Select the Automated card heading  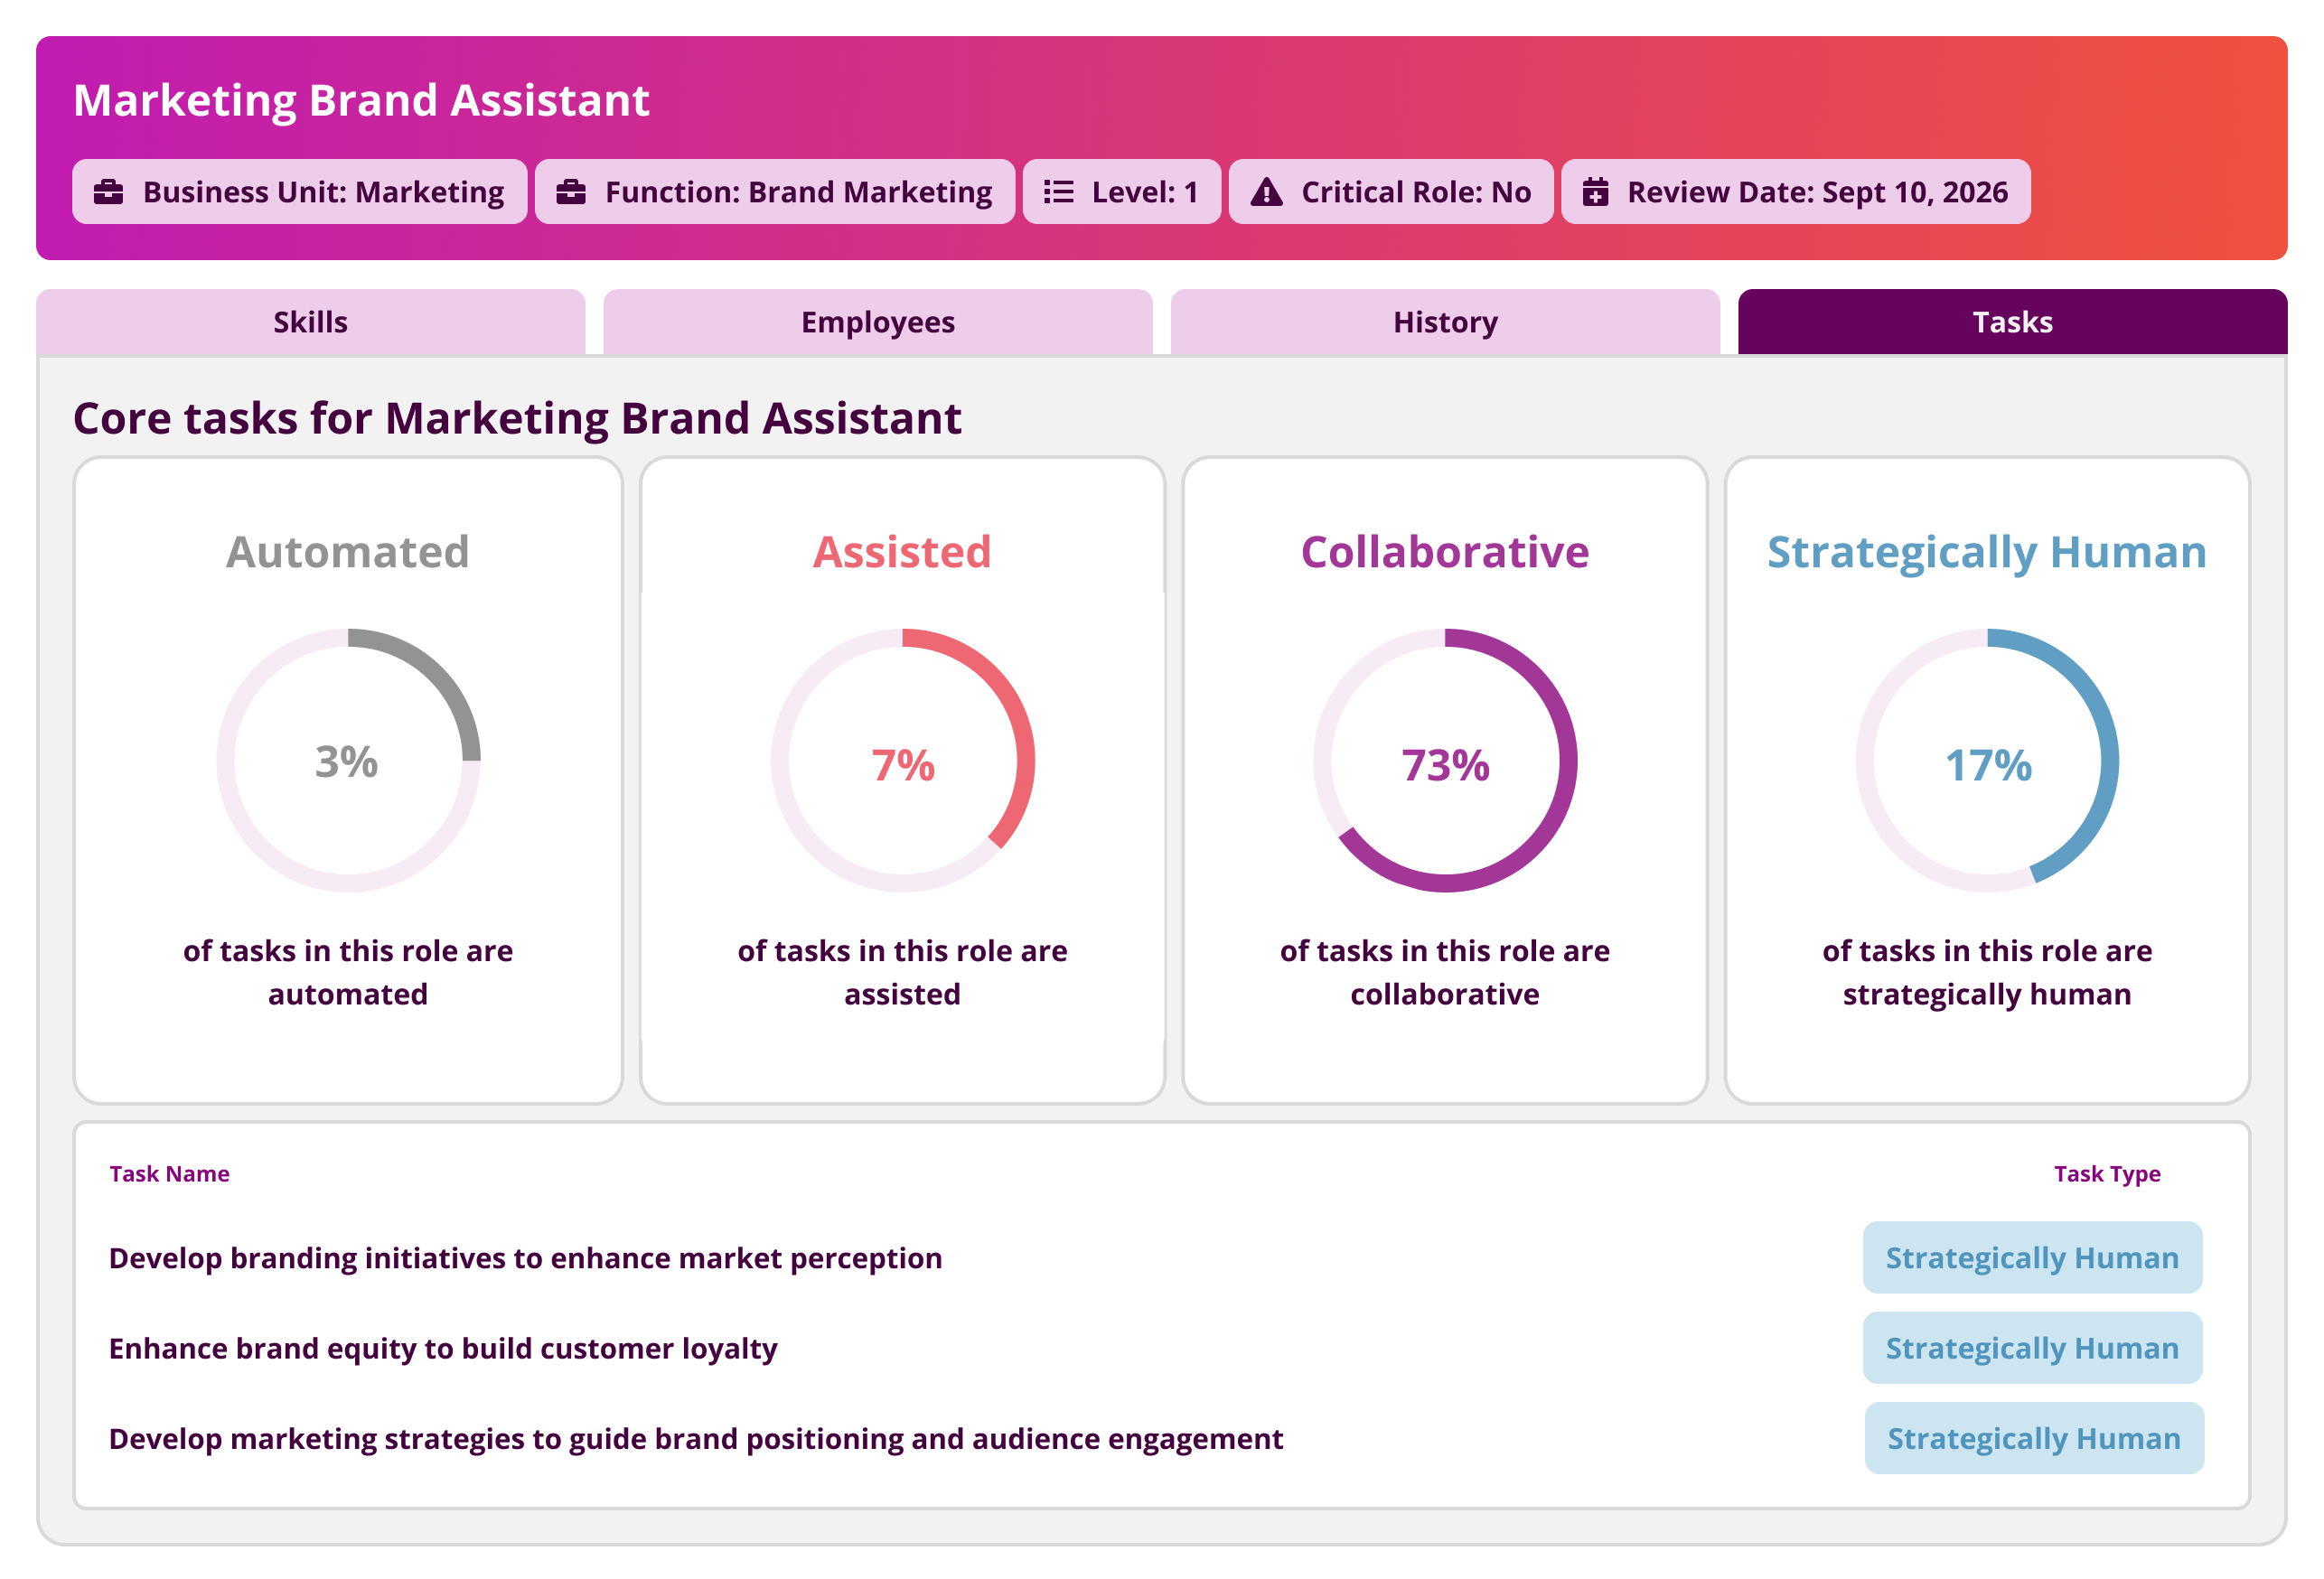[x=348, y=552]
